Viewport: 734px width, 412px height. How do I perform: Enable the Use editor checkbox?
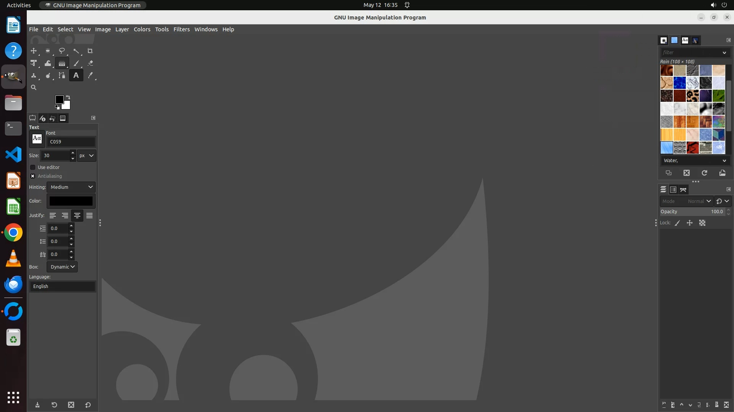pyautogui.click(x=33, y=167)
